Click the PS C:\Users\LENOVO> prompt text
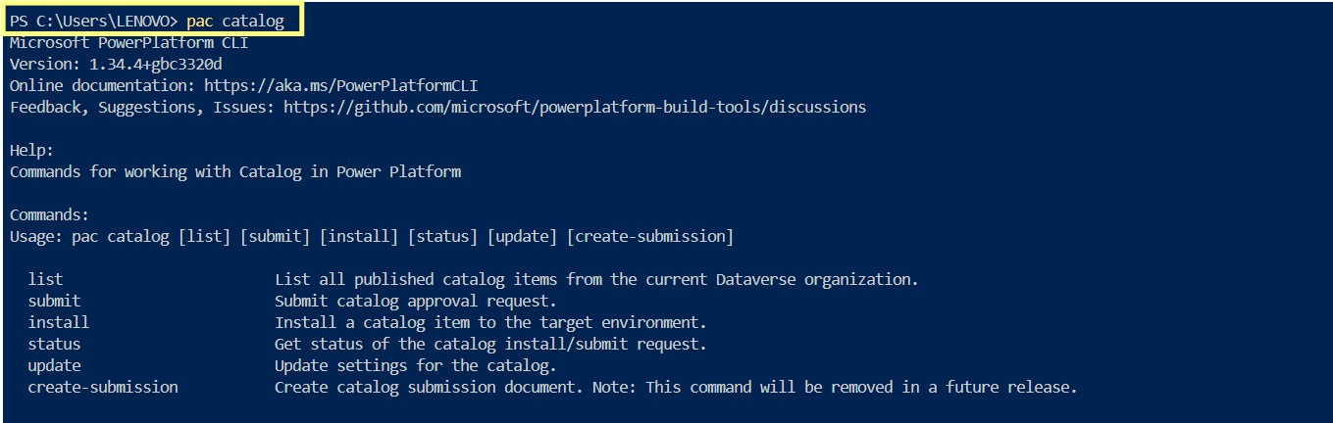1333x423 pixels. 93,21
